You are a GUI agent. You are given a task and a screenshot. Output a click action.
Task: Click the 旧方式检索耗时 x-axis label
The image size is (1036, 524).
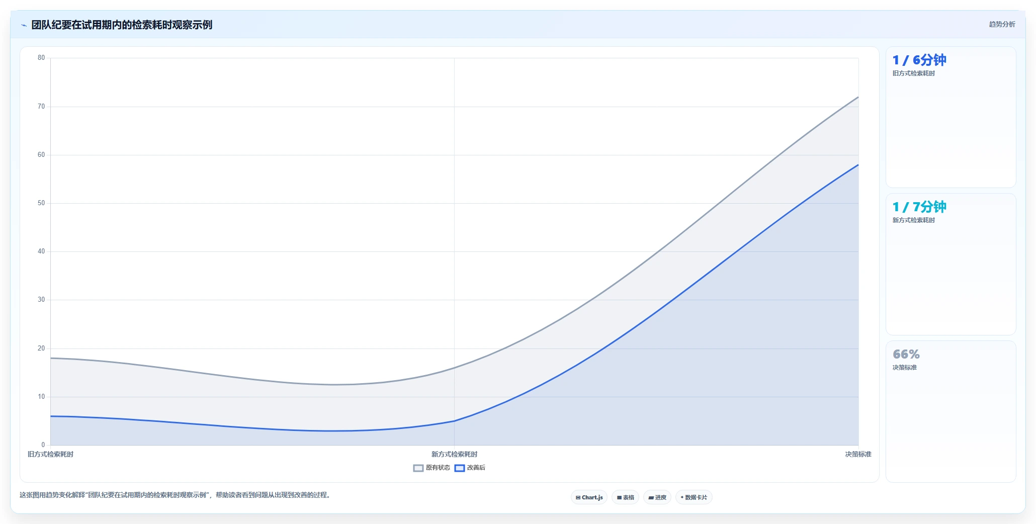(50, 454)
